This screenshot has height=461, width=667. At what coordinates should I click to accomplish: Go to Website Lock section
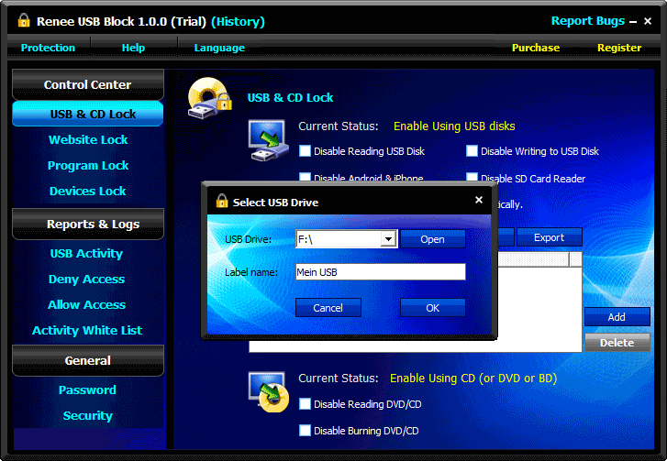(x=88, y=140)
